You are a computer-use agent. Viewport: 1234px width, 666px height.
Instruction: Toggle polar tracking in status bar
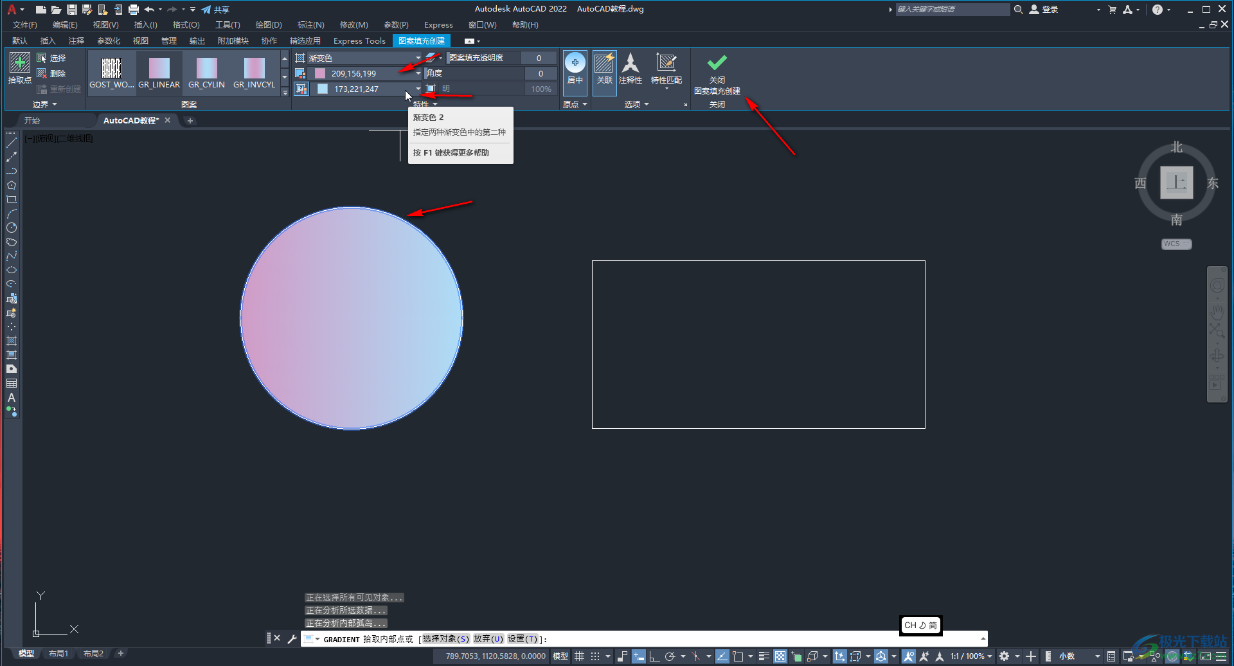click(670, 656)
